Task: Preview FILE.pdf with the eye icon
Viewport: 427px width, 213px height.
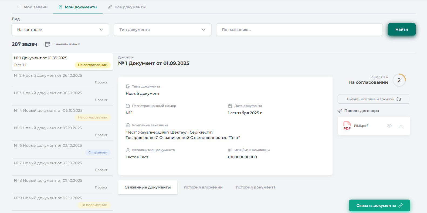Action: [x=389, y=126]
